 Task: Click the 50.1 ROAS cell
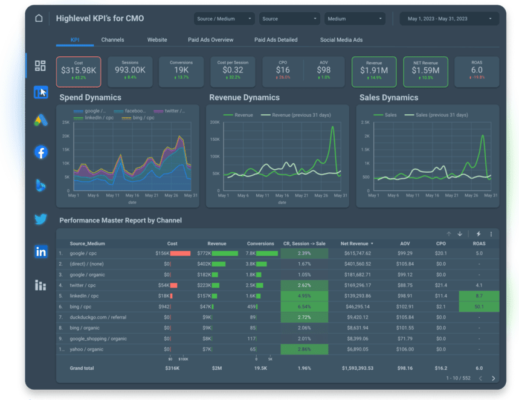pos(479,306)
